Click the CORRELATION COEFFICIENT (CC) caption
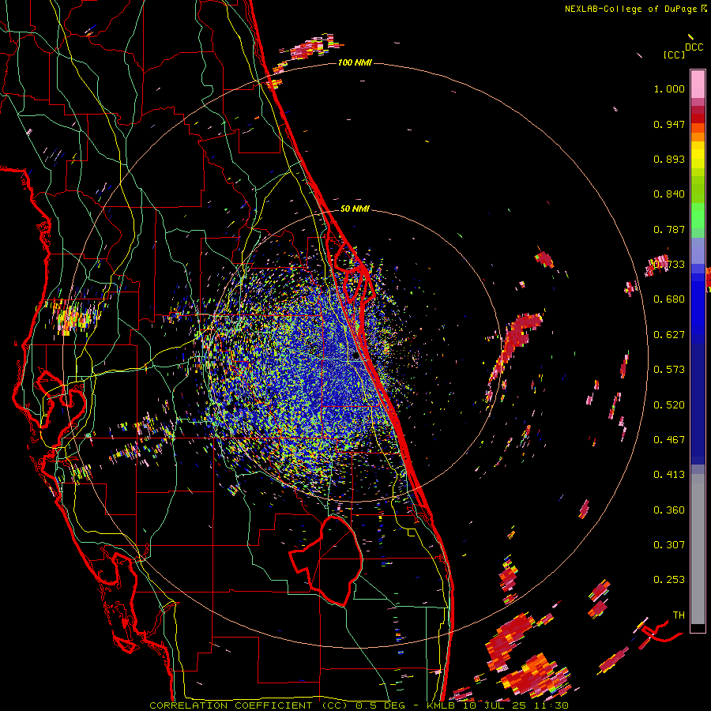The width and height of the screenshot is (711, 711). (249, 705)
